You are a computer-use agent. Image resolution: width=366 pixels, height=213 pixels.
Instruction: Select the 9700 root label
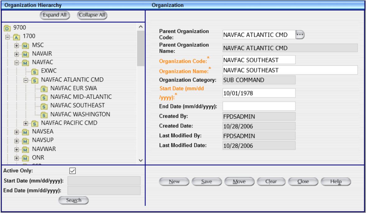pyautogui.click(x=20, y=28)
